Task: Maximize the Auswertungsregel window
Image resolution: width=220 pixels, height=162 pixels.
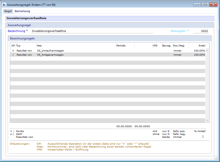Action: click(x=205, y=5)
